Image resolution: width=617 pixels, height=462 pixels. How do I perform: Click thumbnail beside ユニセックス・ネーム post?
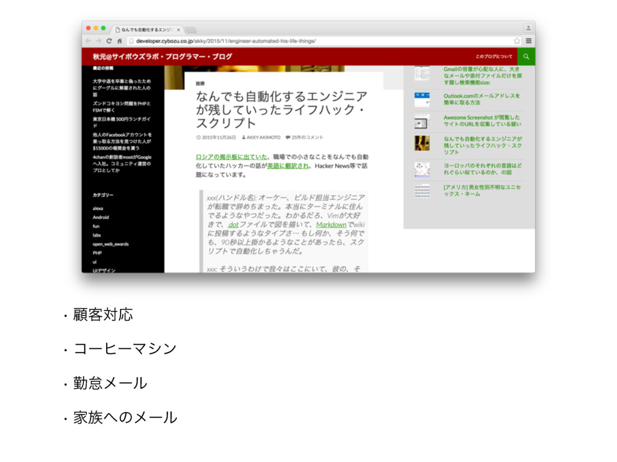[x=422, y=191]
